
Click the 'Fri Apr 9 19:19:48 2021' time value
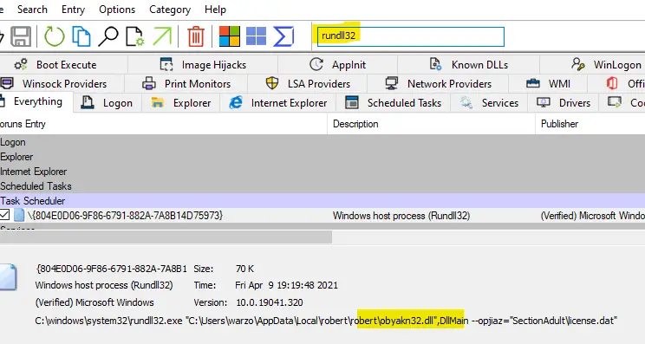pos(286,285)
